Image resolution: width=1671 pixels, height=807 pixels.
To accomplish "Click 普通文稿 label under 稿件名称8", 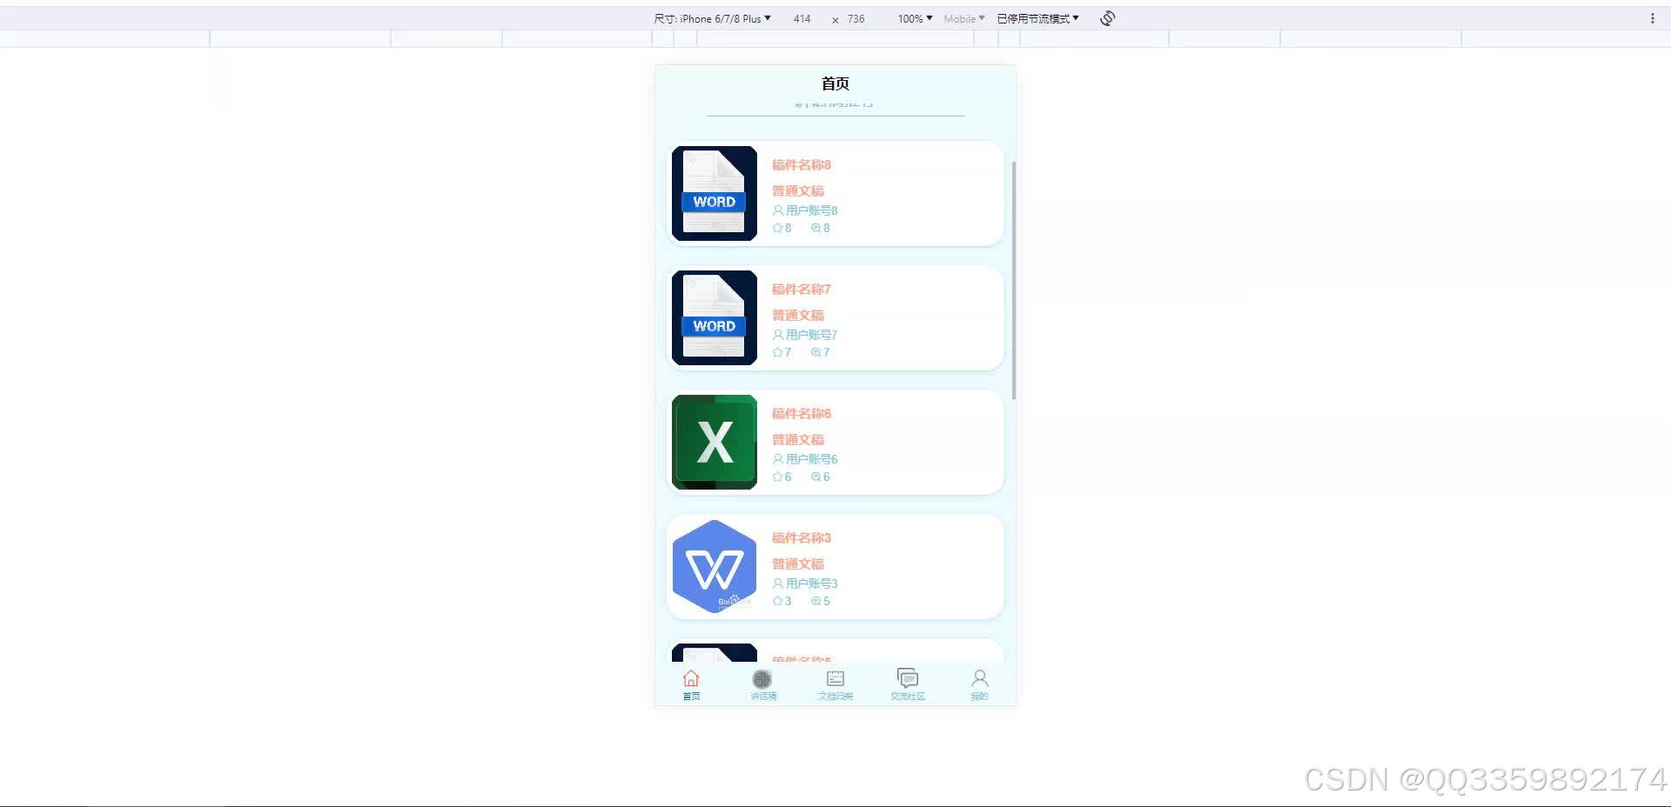I will [x=798, y=191].
